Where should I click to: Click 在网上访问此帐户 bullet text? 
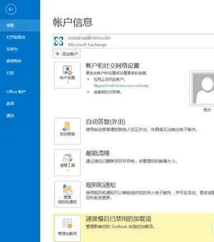(109, 79)
